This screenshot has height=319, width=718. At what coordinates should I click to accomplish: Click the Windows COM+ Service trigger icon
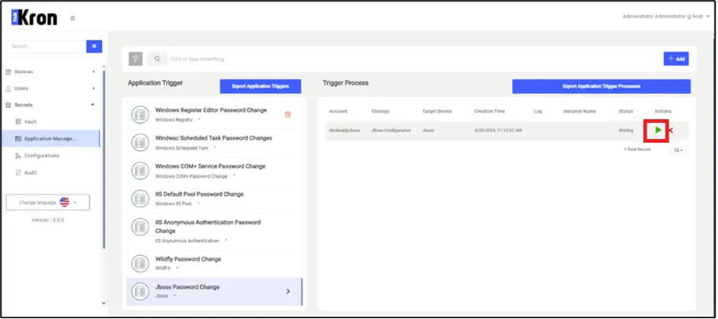140,171
